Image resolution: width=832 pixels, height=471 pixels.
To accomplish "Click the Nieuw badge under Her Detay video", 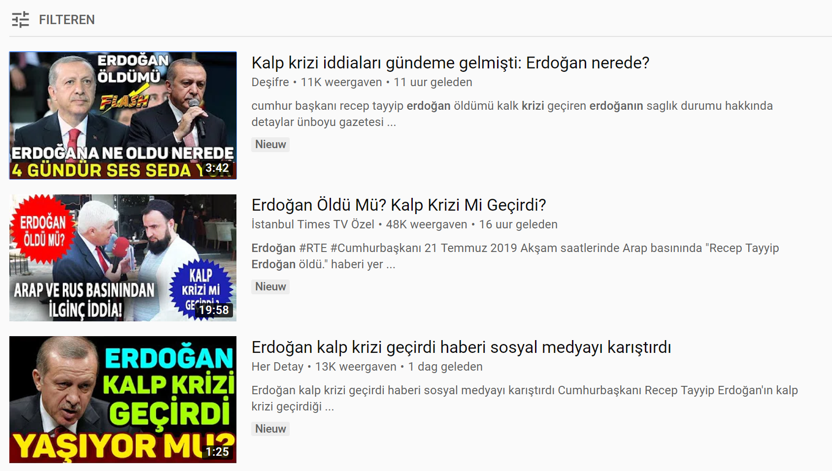I will [x=270, y=429].
